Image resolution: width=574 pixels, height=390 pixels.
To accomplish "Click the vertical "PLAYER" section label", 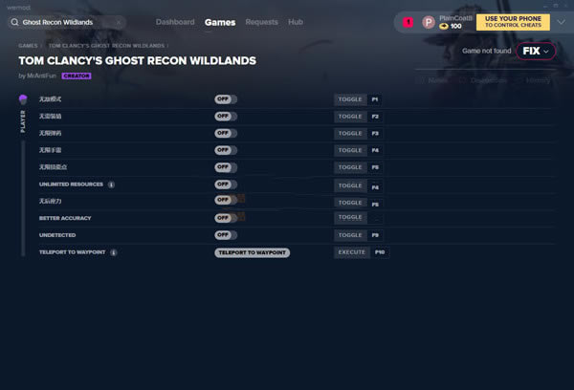I will coord(23,121).
